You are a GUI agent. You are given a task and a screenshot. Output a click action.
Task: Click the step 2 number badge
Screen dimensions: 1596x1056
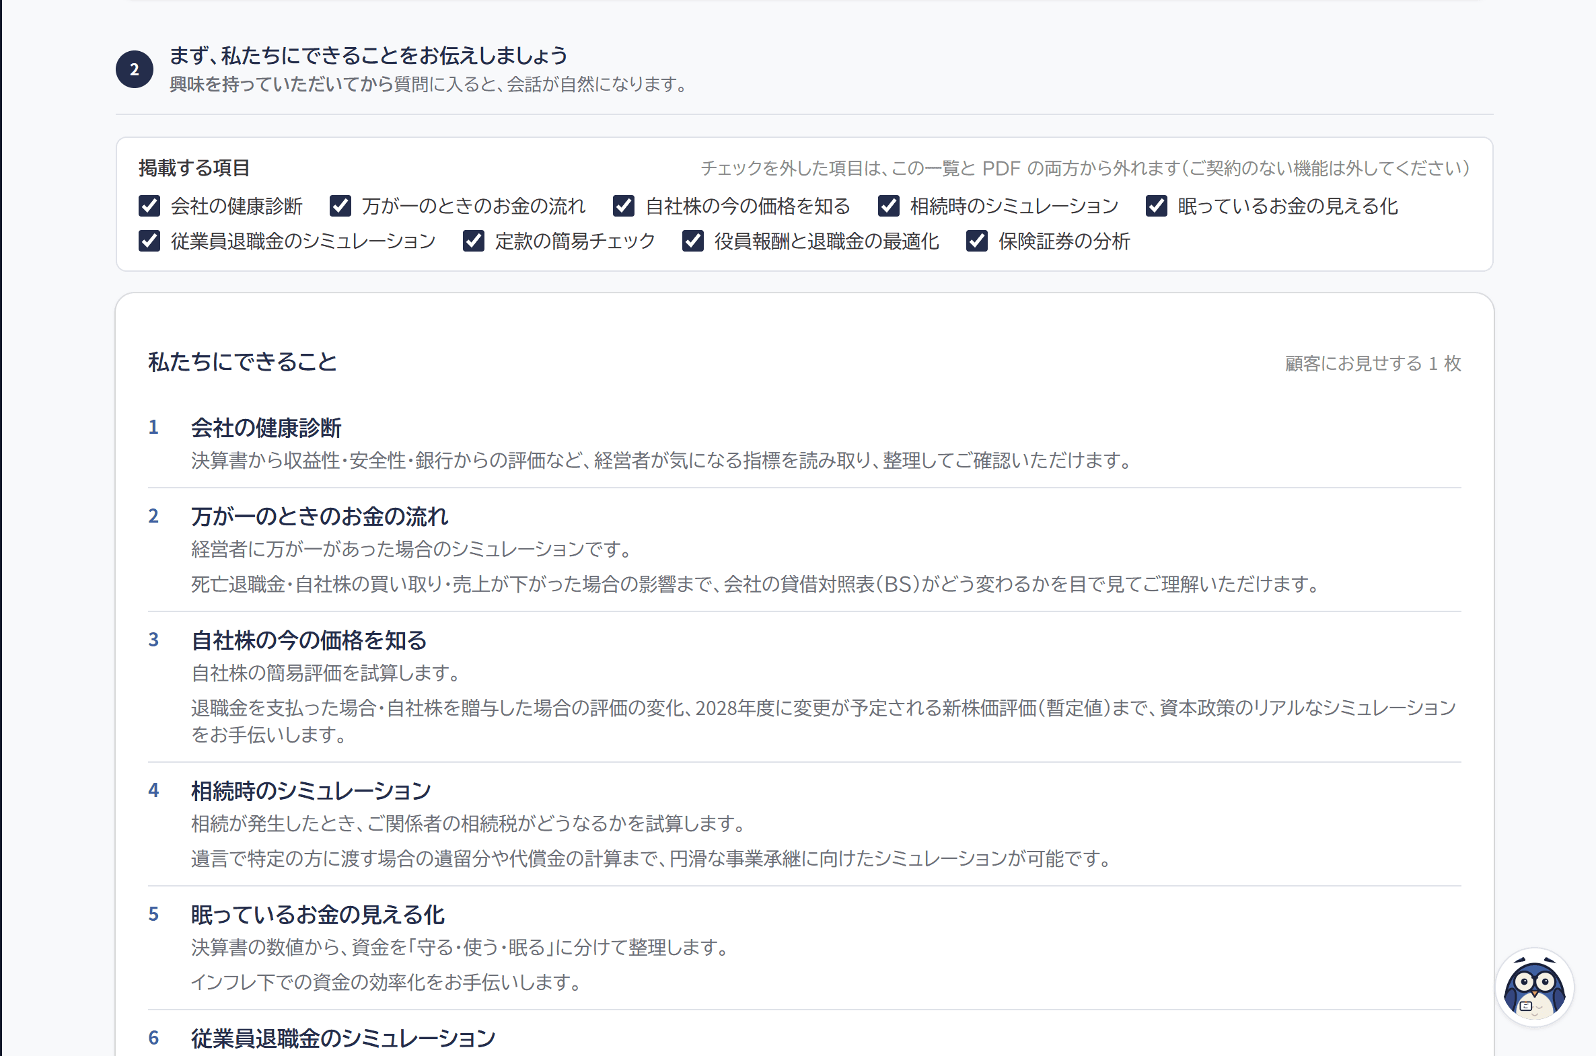pos(135,69)
